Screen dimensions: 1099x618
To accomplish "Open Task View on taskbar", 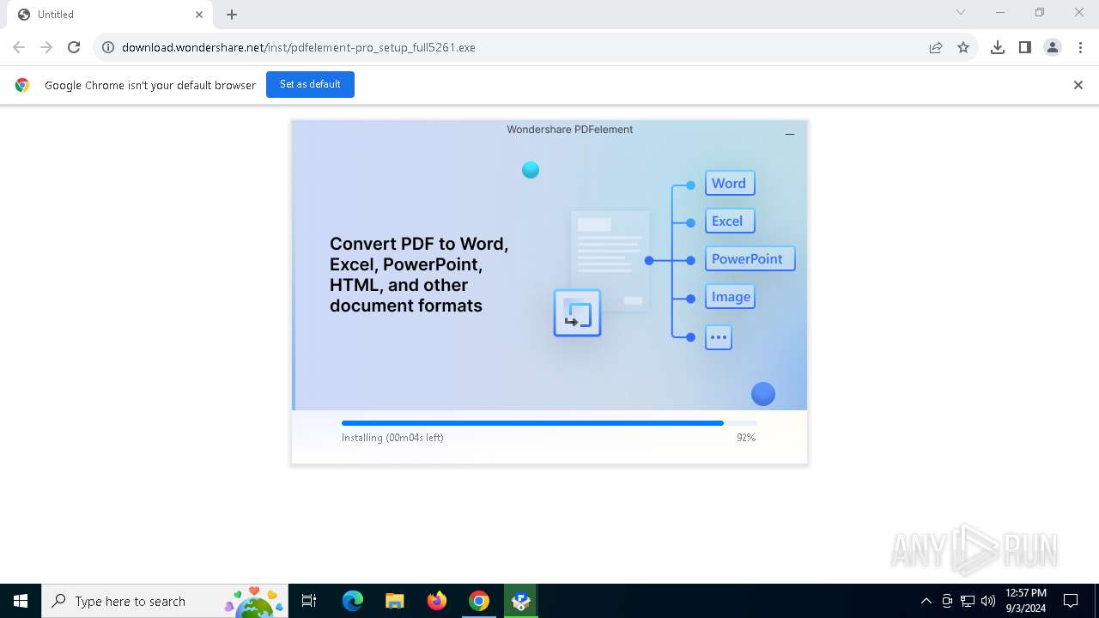I will (x=309, y=601).
